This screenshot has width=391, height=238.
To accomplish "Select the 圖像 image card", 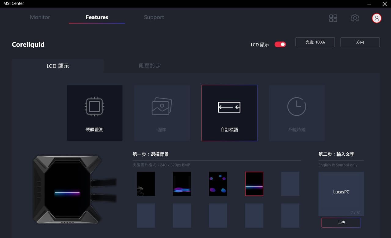I will pyautogui.click(x=162, y=113).
